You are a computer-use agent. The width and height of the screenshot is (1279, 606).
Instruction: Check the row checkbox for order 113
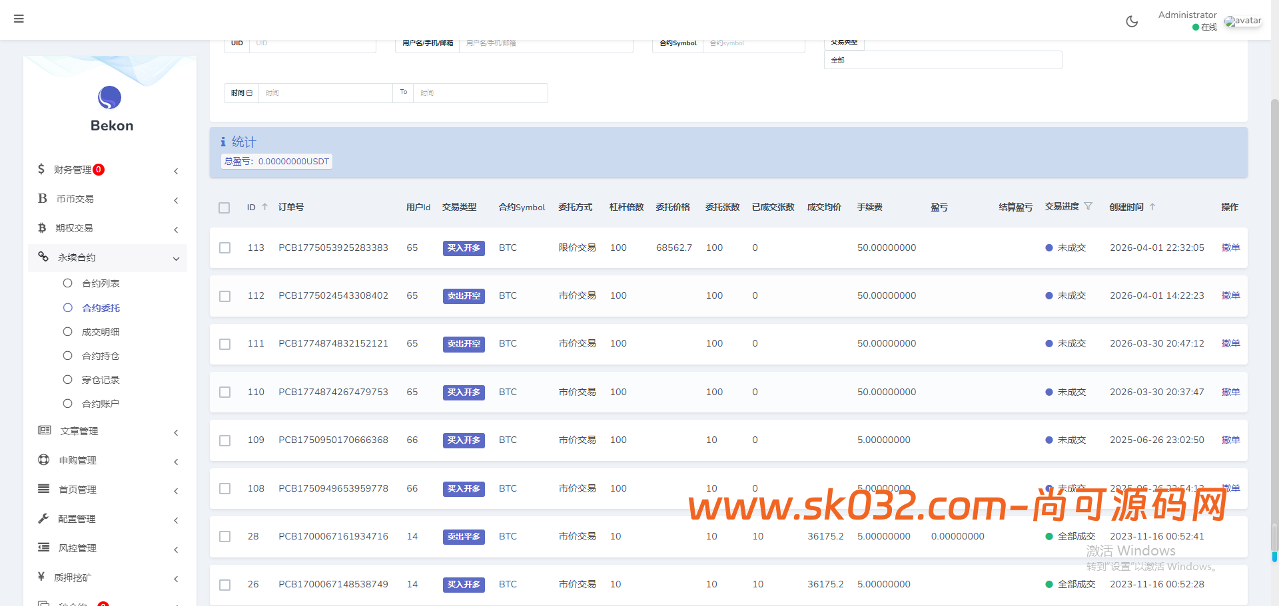click(224, 247)
